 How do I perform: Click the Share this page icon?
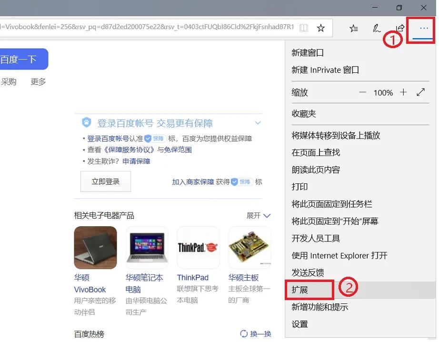click(400, 28)
